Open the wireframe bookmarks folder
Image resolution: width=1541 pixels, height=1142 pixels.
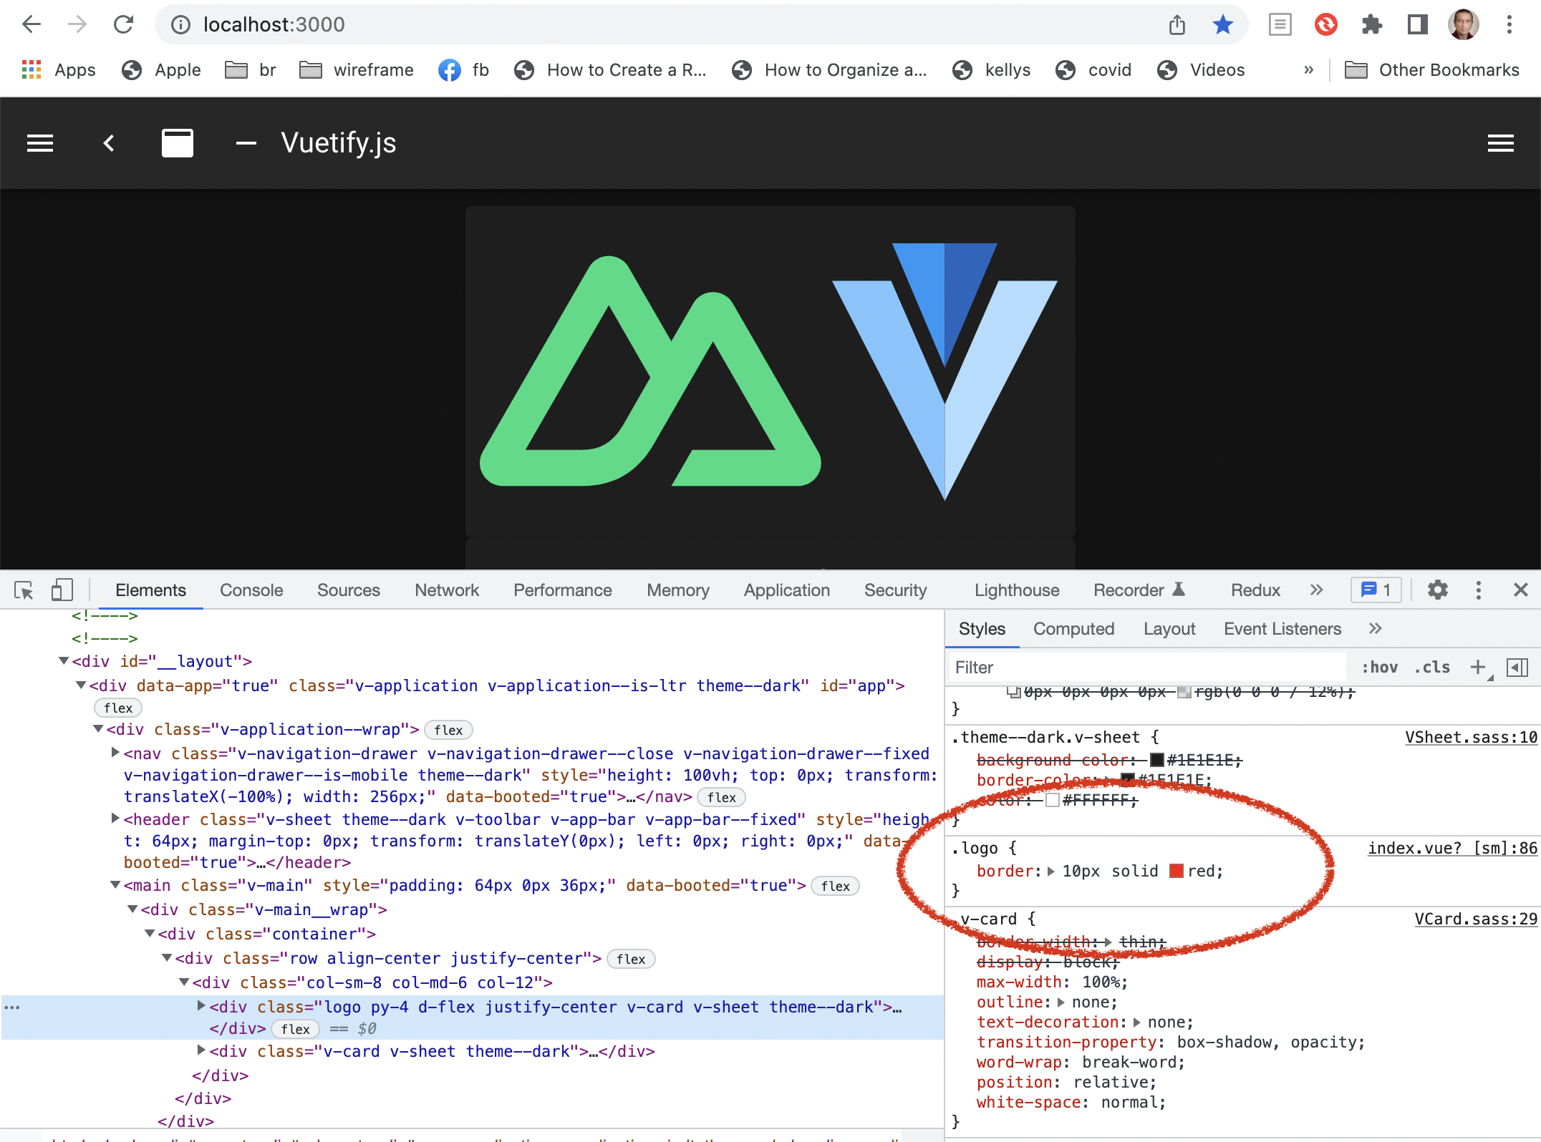click(x=357, y=70)
